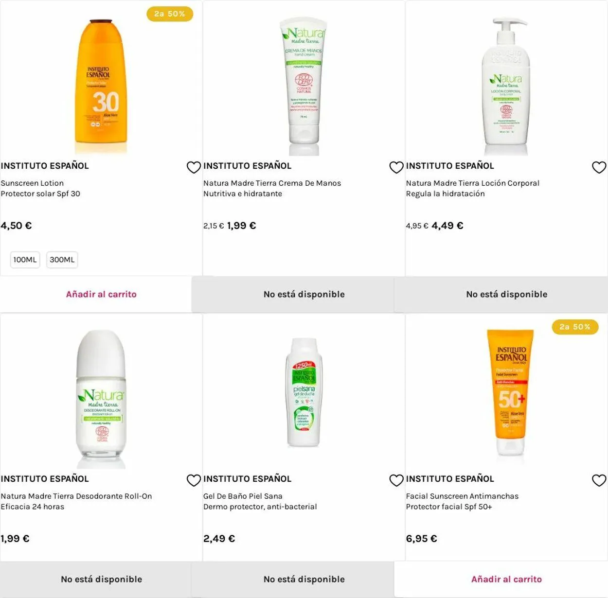Add Facial Sunscreen Antimanchas to cart
The image size is (608, 598).
[506, 579]
